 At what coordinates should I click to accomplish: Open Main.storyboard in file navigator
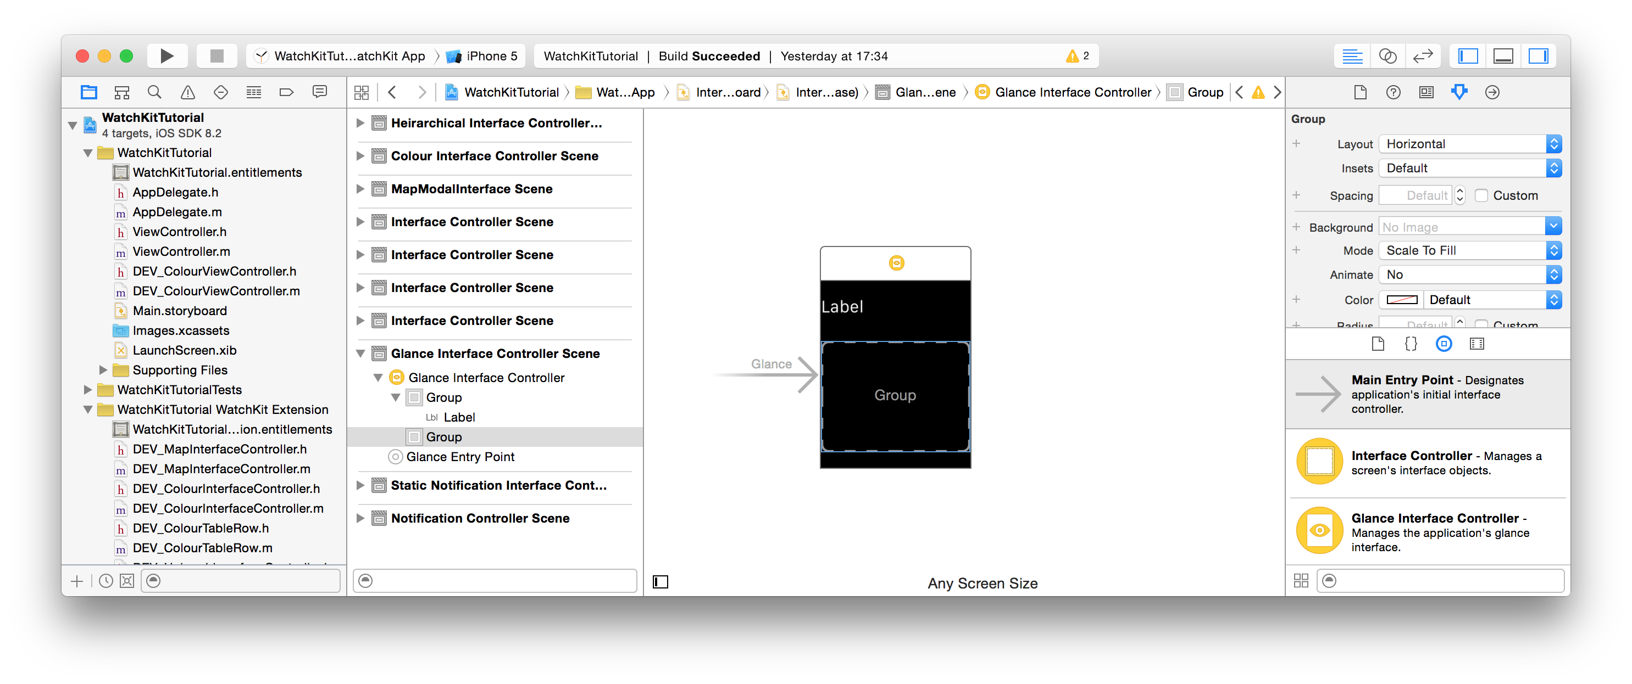click(x=179, y=311)
